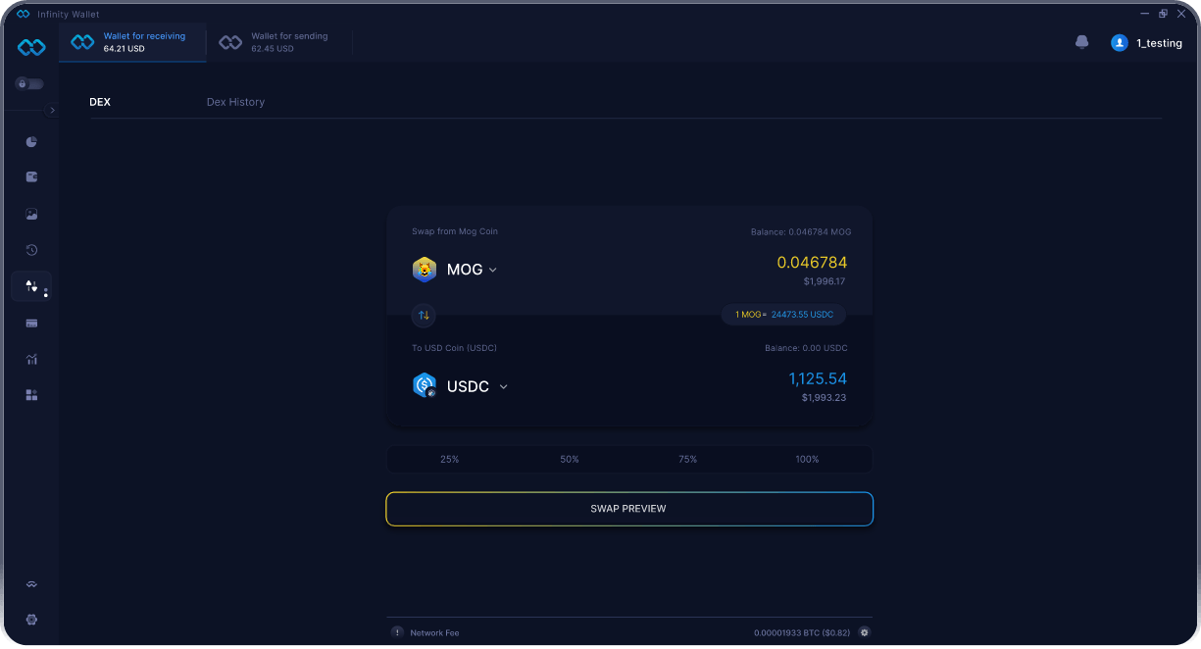This screenshot has width=1201, height=649.
Task: Open the NFT gallery image icon
Action: (x=31, y=214)
